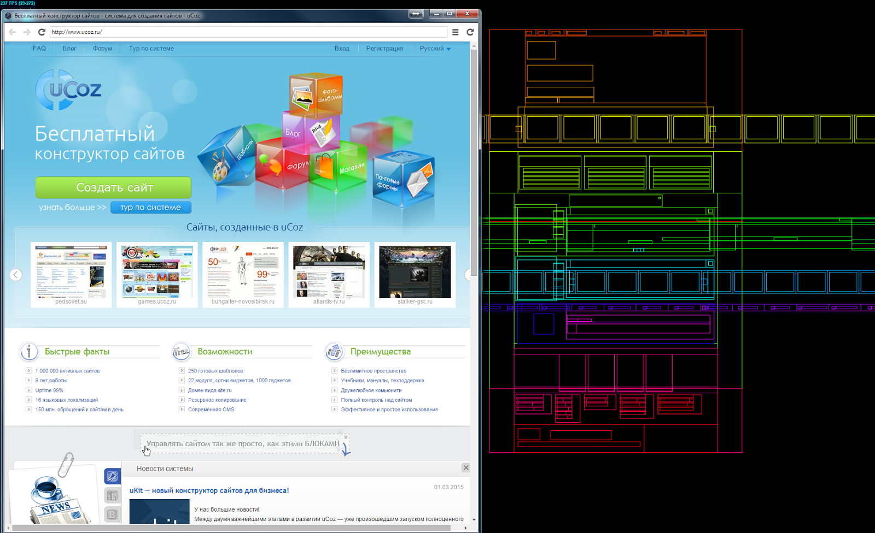Select the blue news sidebar icon

[112, 476]
